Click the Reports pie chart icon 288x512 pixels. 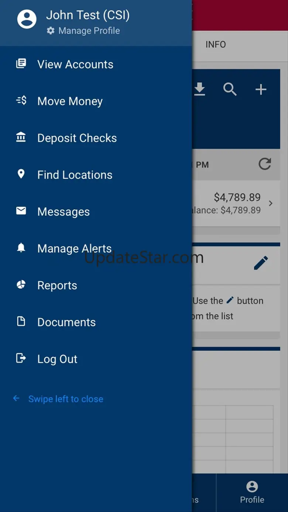click(x=21, y=285)
